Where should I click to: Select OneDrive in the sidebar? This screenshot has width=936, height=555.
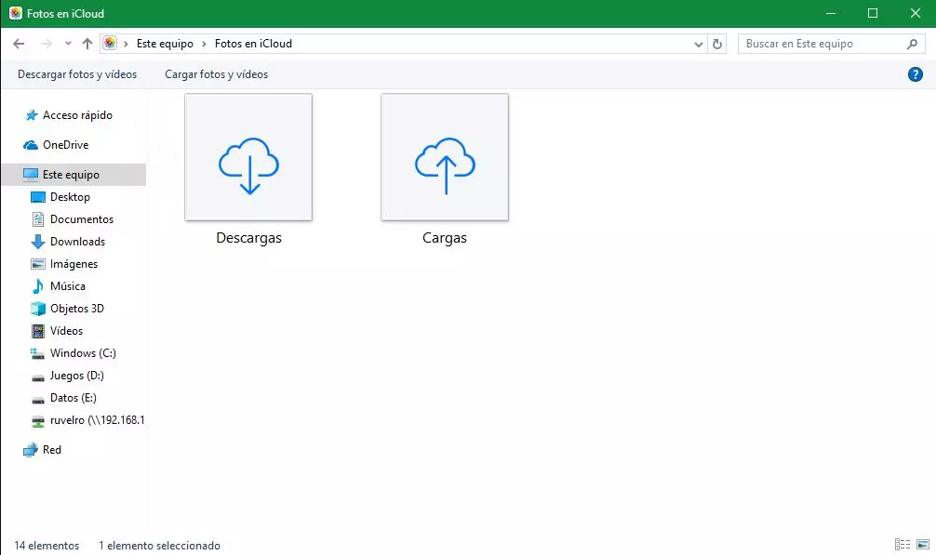pyautogui.click(x=65, y=145)
